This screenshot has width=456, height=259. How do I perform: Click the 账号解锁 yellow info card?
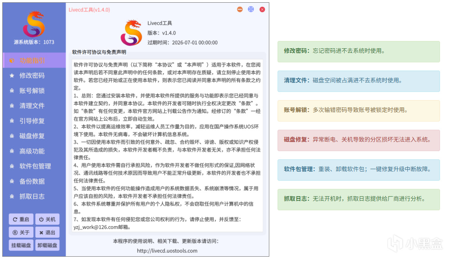359,111
